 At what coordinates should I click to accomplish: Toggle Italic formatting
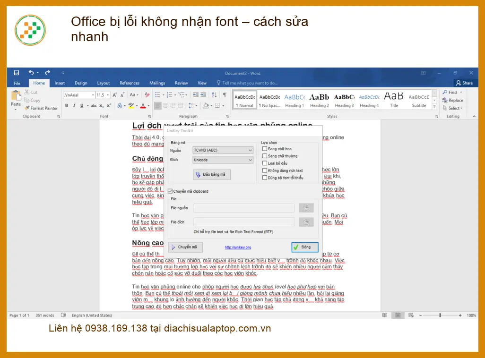pyautogui.click(x=74, y=105)
